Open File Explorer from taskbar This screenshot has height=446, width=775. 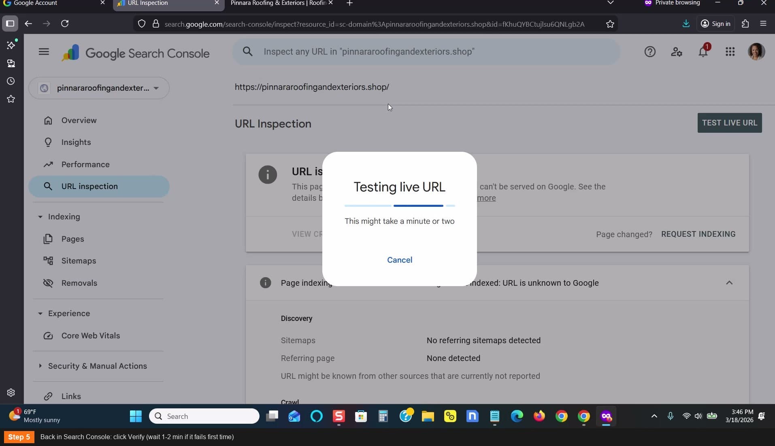(x=428, y=416)
